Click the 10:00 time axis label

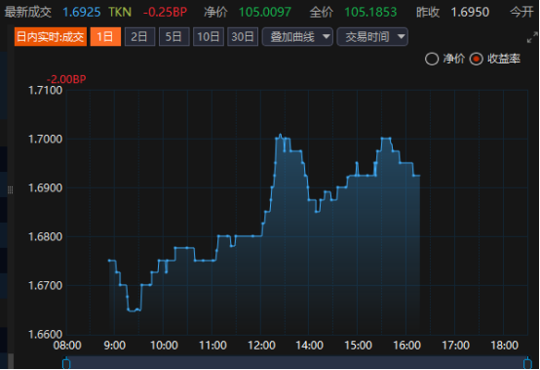pyautogui.click(x=164, y=346)
